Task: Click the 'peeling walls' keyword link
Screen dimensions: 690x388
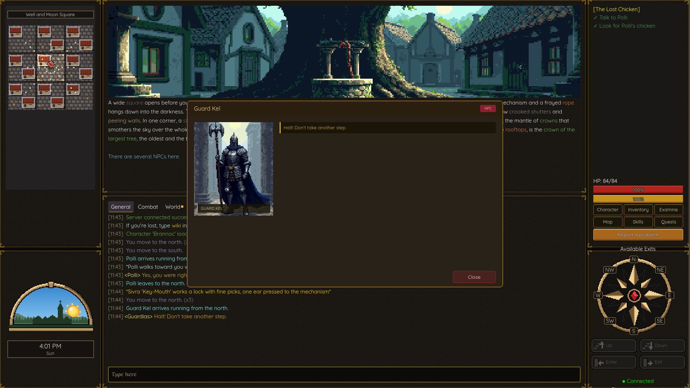Action: [x=124, y=121]
